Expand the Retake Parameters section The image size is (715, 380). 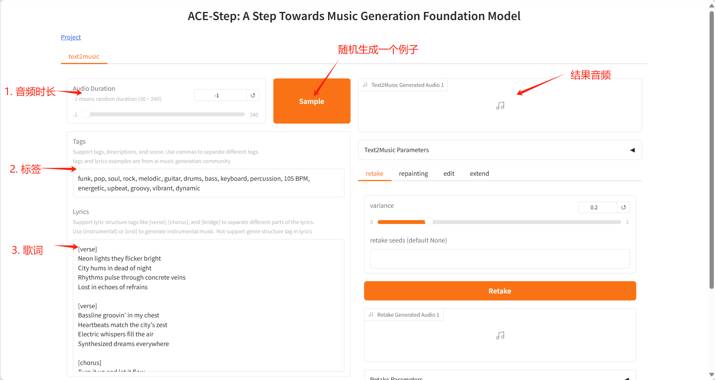click(x=627, y=378)
